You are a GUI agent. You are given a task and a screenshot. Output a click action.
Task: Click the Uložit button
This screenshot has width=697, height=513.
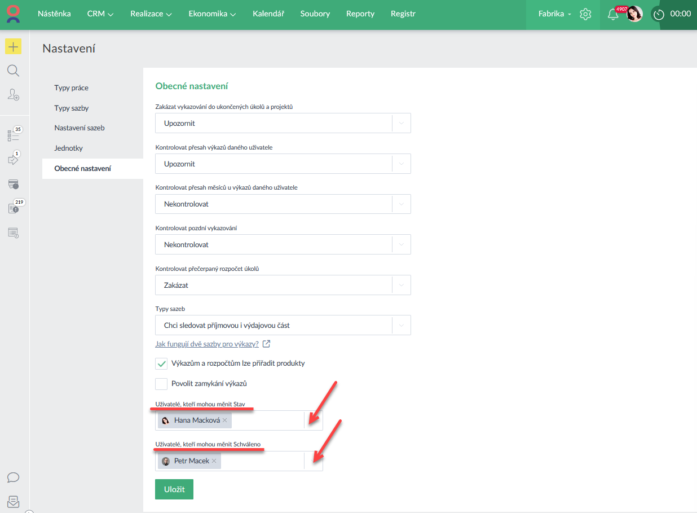coord(174,489)
